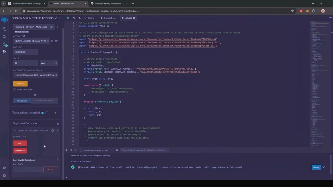Switch to the Home editor tab
The height and width of the screenshot is (187, 333).
[89, 18]
